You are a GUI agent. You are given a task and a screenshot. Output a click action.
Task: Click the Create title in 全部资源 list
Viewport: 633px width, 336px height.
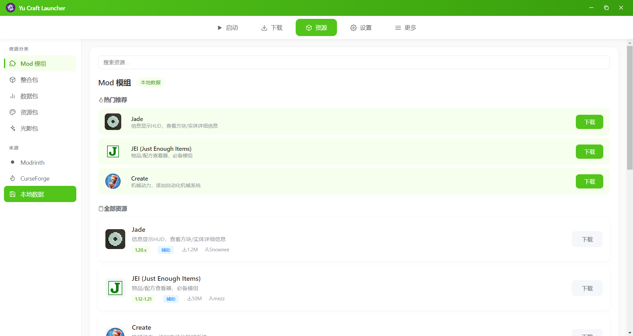click(x=141, y=327)
